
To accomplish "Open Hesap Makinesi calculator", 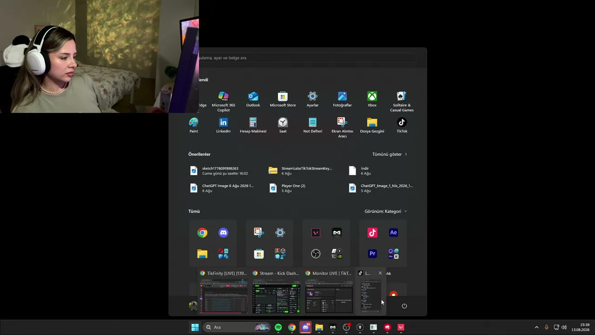I will pyautogui.click(x=253, y=126).
